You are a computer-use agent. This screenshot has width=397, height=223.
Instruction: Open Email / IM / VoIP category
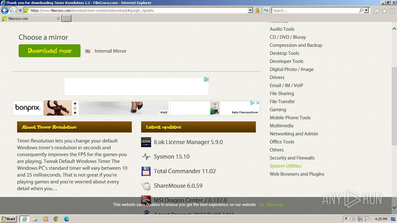286,85
